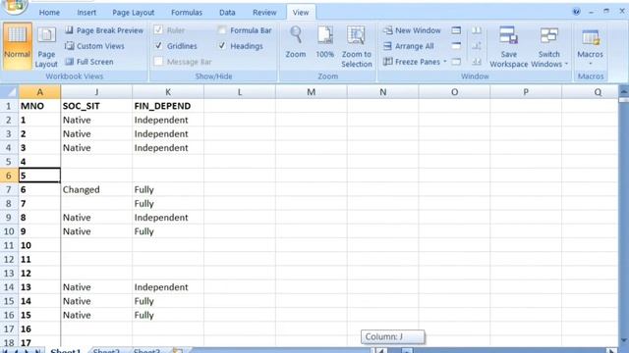Click the Hide window icon
This screenshot has height=353, width=629.
456,46
